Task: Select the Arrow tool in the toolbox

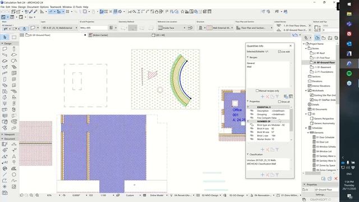Action: pos(5,37)
